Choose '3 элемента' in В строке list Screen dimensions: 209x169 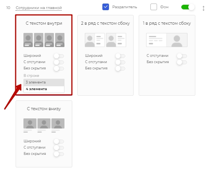click(x=44, y=82)
